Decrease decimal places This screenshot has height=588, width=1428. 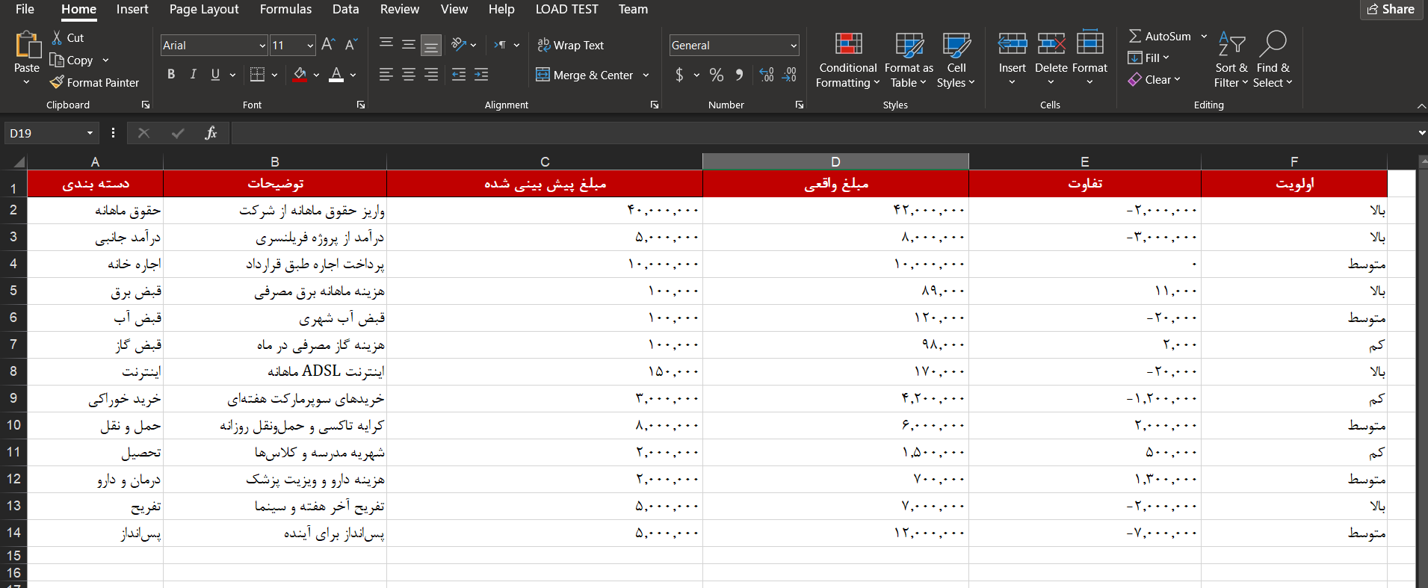790,75
